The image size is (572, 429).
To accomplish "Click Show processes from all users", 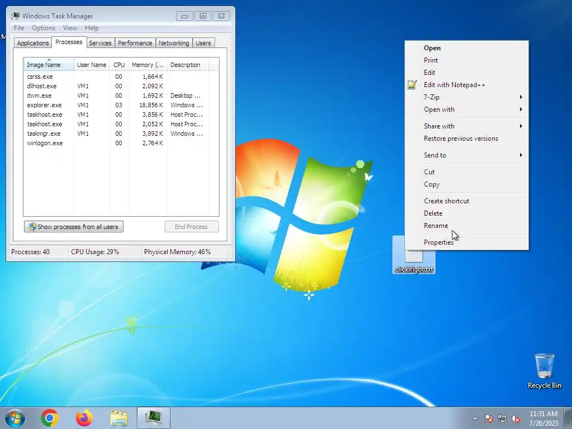I will click(x=74, y=227).
